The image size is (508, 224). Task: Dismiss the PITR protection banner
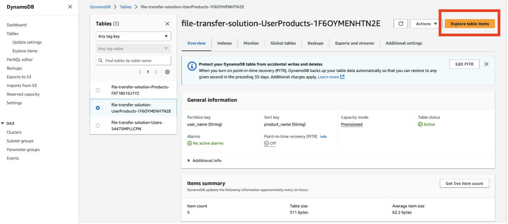[x=486, y=64]
